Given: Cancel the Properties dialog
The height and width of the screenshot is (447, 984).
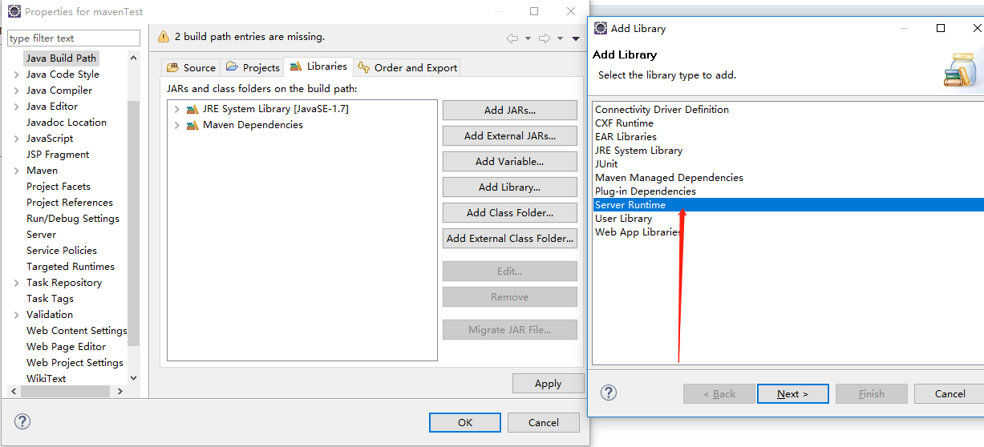Looking at the screenshot, I should [544, 422].
